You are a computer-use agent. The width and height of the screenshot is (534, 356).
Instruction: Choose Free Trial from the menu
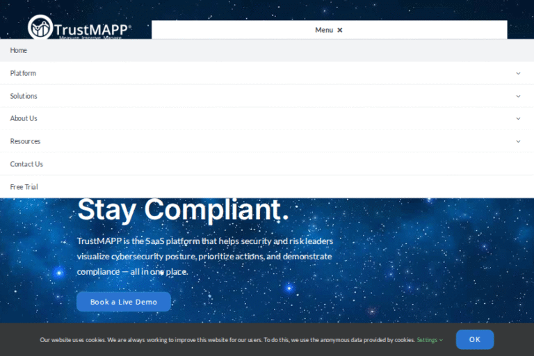click(24, 187)
